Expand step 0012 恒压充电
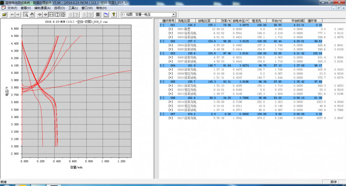The width and height of the screenshot is (346, 186). tap(171, 90)
